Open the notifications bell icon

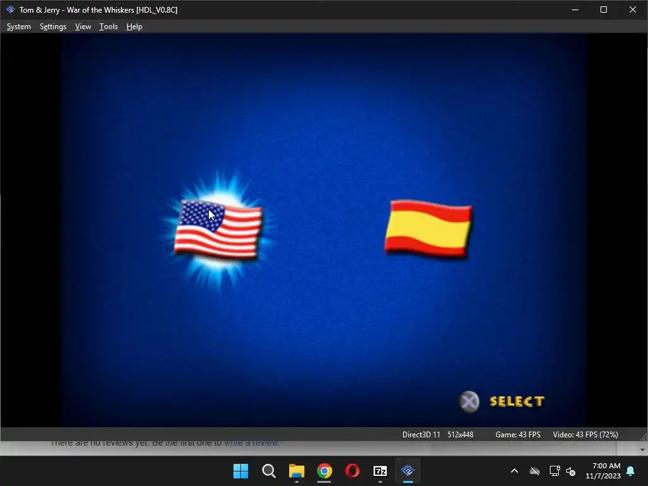[631, 471]
